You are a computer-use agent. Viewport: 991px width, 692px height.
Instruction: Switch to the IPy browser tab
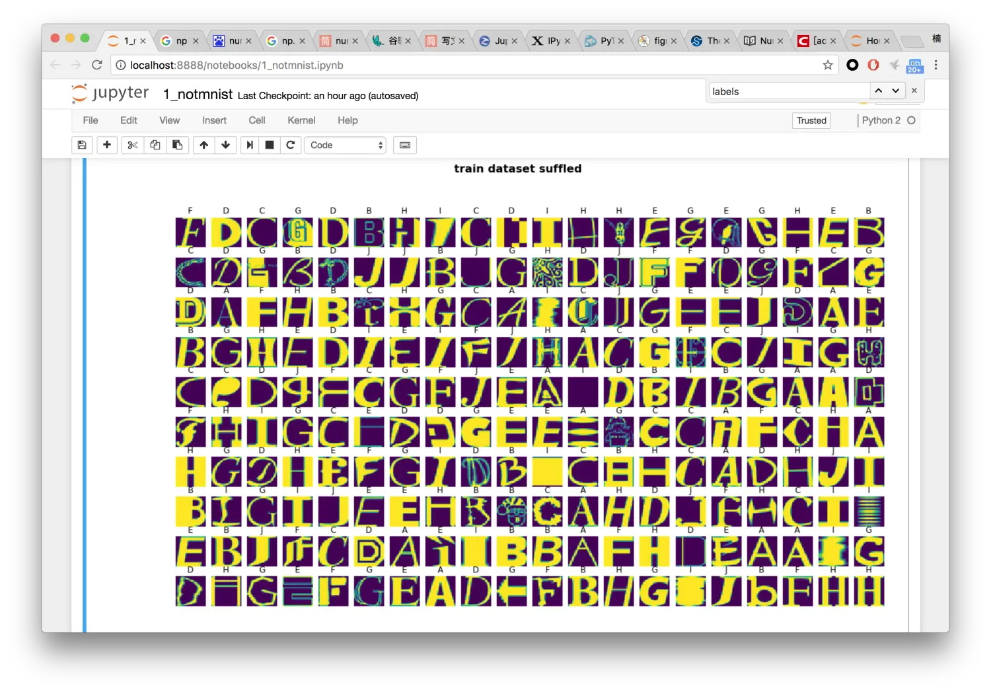552,41
